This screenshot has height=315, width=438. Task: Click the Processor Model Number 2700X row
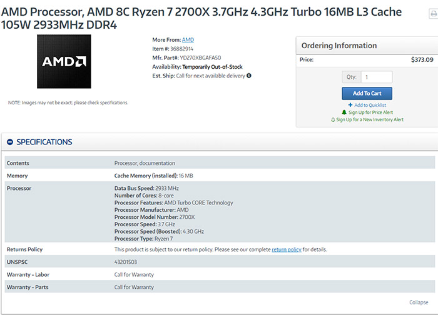click(155, 217)
